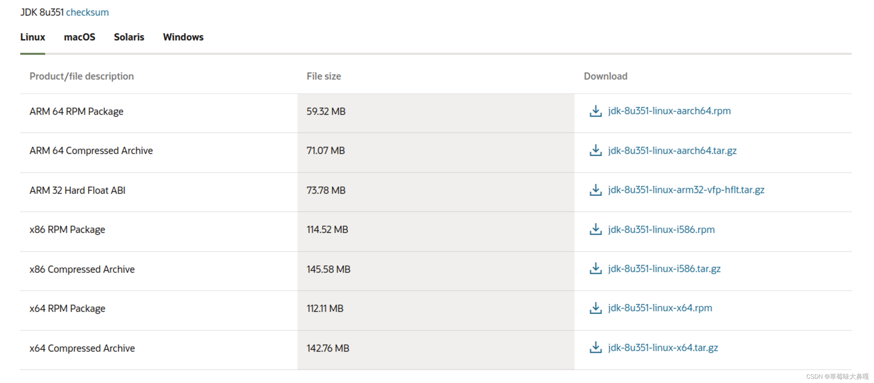874x383 pixels.
Task: Download jdk-8u351-linux-x64.rpm link
Action: pos(660,308)
